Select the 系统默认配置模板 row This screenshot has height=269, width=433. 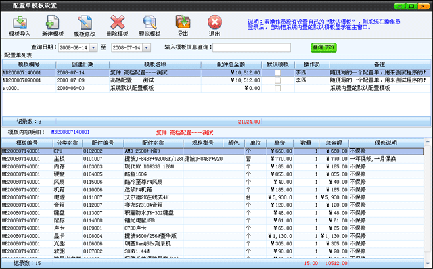pos(216,88)
